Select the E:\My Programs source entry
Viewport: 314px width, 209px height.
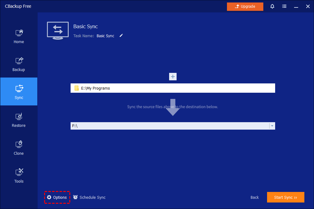[x=173, y=88]
